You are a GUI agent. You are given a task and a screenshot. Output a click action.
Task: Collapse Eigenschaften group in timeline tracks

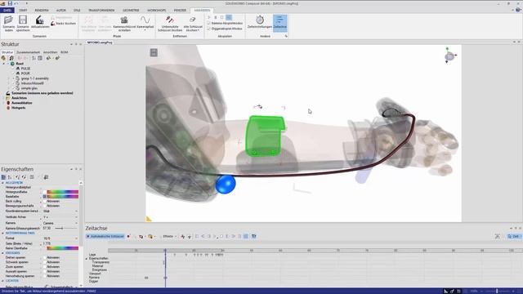click(87, 258)
